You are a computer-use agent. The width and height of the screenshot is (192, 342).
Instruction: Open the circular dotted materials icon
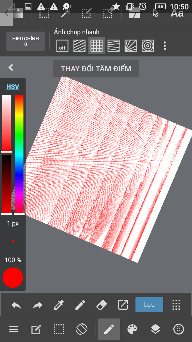(x=179, y=329)
